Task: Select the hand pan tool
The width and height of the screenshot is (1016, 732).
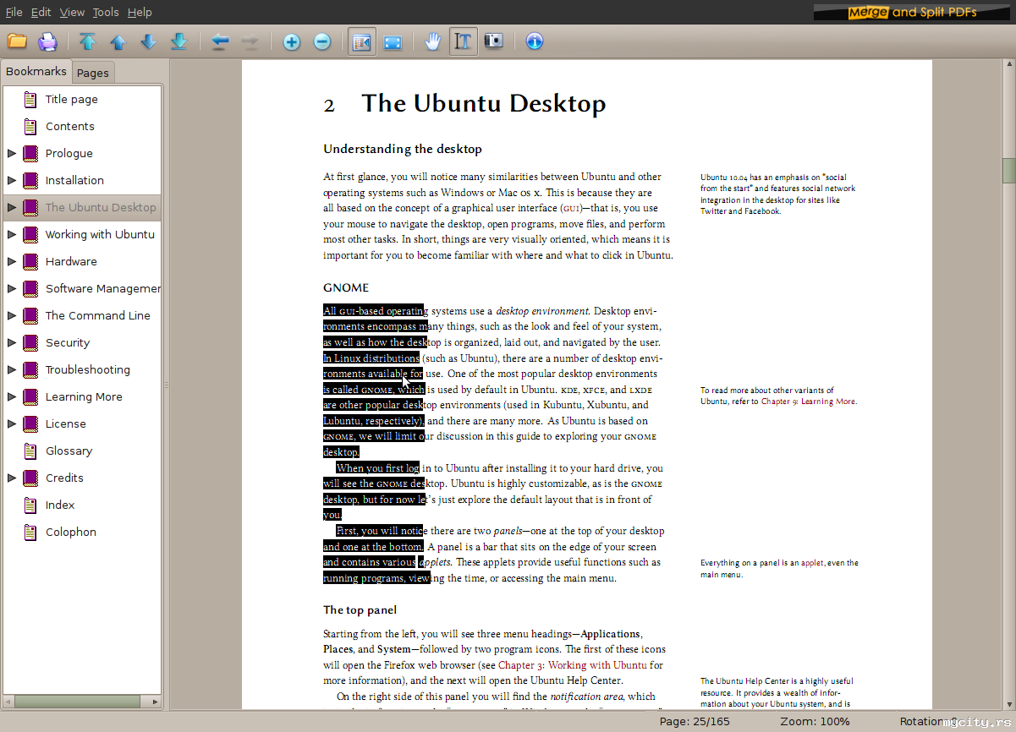Action: coord(432,41)
